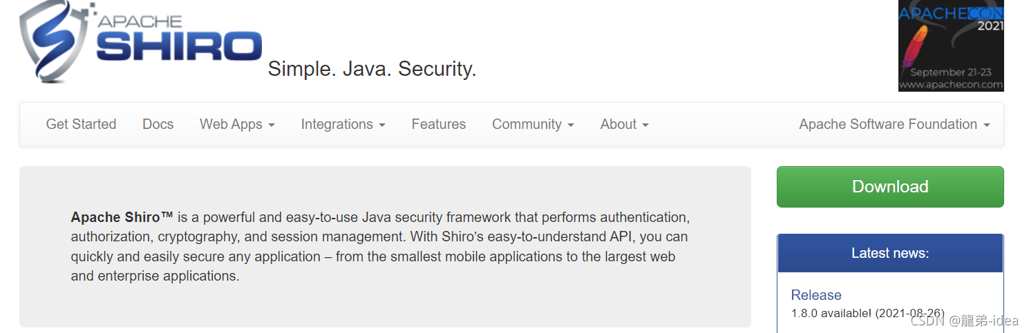Expand the Community dropdown menu
The width and height of the screenshot is (1029, 333).
tap(533, 124)
